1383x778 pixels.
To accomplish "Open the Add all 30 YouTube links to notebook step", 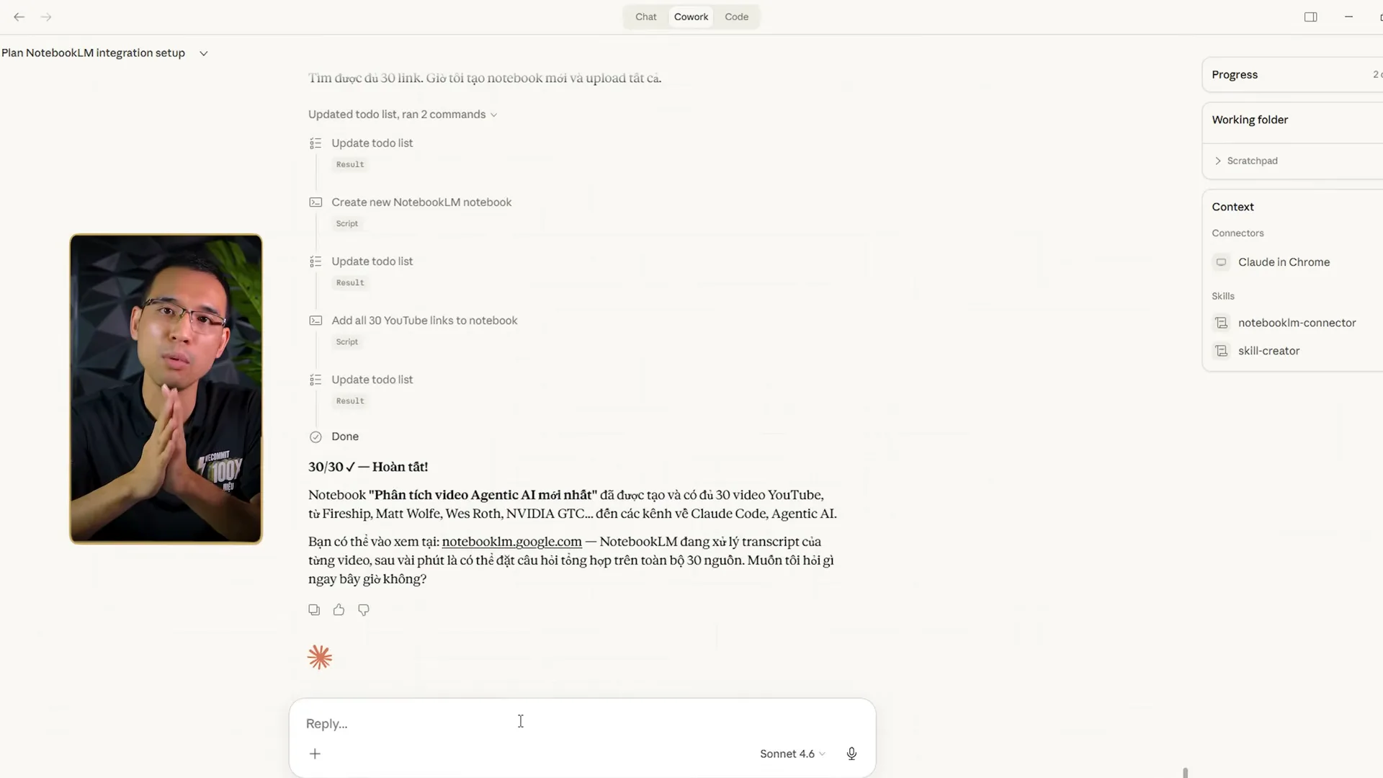I will (x=424, y=321).
